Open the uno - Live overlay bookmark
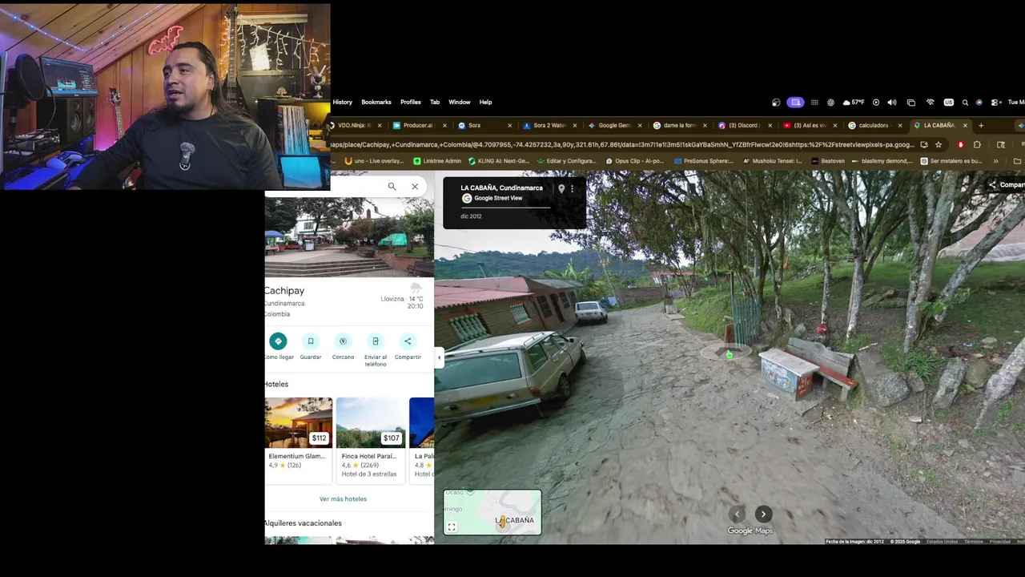The image size is (1025, 577). point(374,161)
